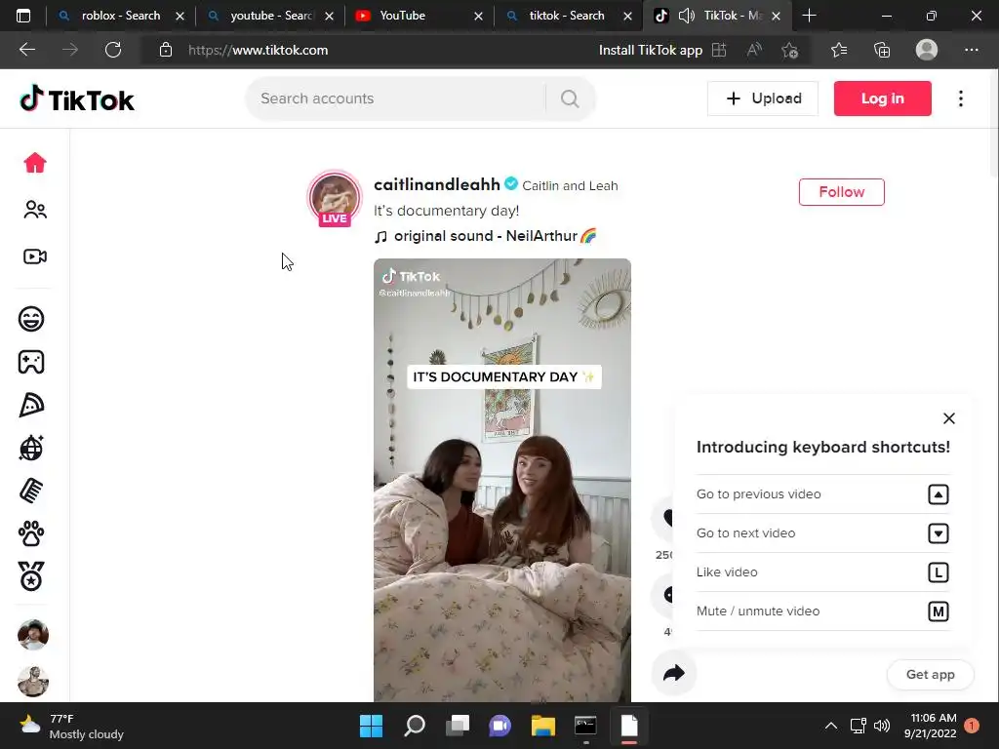Open the For You home icon
The height and width of the screenshot is (749, 999).
coord(35,163)
